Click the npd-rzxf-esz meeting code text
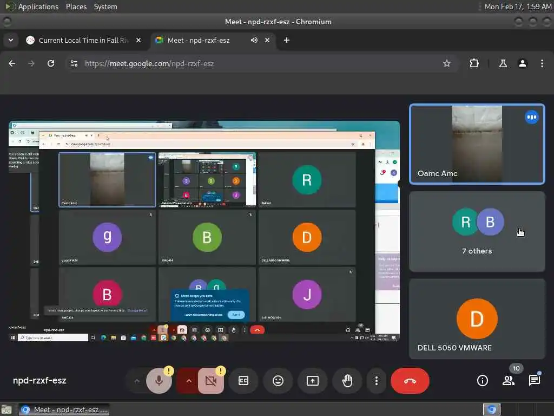 click(x=39, y=381)
